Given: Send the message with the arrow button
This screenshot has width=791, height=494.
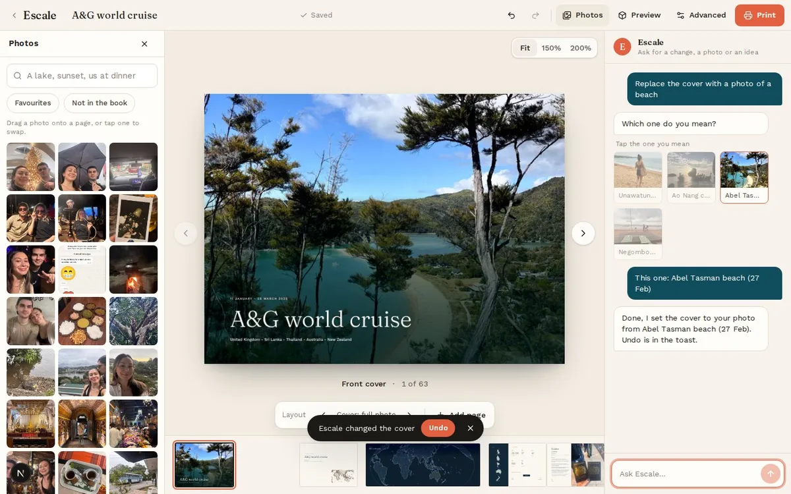Looking at the screenshot, I should pos(769,474).
